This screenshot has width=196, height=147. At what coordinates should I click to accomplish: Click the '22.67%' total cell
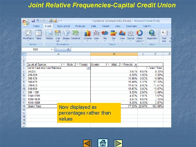[143, 106]
